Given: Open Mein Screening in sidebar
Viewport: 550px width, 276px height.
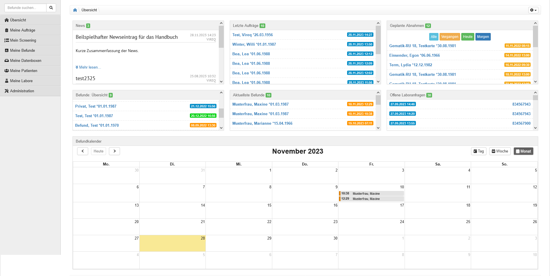Looking at the screenshot, I should (23, 40).
